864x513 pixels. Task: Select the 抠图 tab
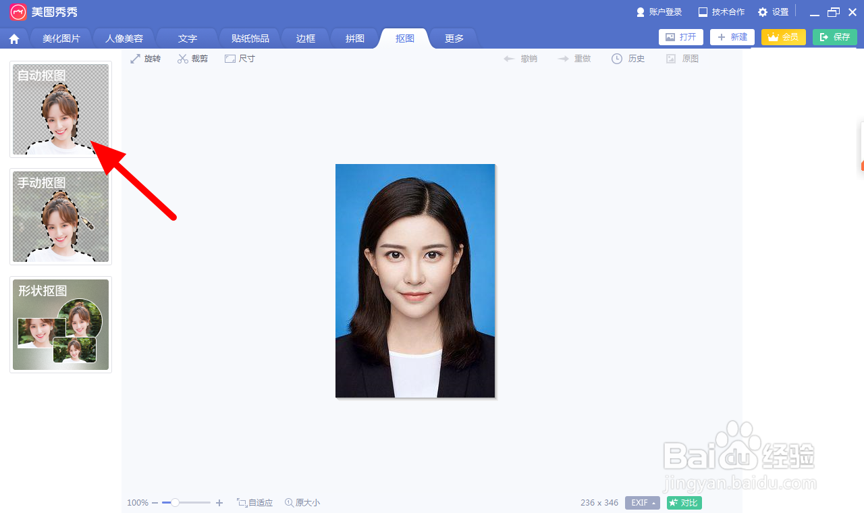[405, 38]
